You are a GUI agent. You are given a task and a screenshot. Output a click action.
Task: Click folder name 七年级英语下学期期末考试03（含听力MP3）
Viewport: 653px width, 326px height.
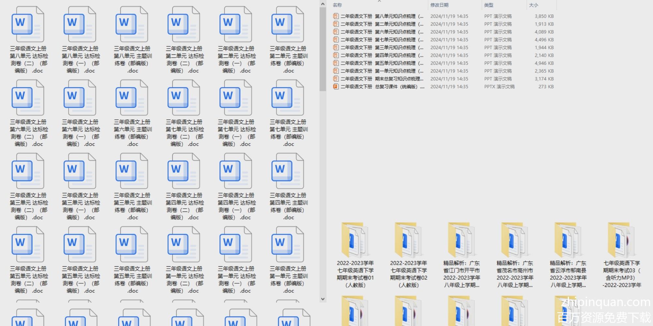[x=622, y=274]
